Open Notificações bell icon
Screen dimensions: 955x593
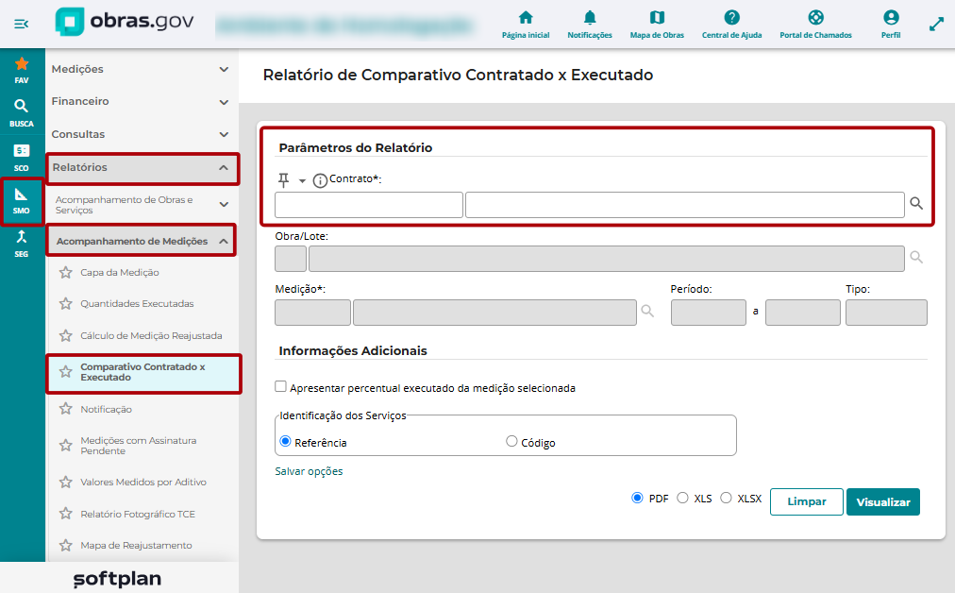coord(590,17)
